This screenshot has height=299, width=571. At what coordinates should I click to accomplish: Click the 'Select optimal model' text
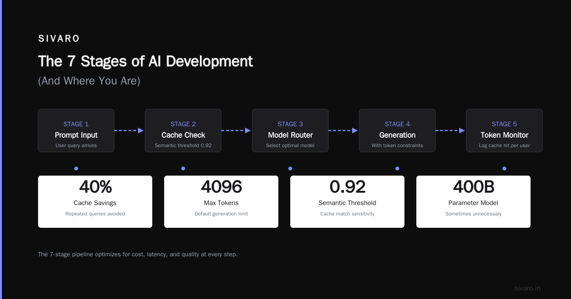point(290,146)
